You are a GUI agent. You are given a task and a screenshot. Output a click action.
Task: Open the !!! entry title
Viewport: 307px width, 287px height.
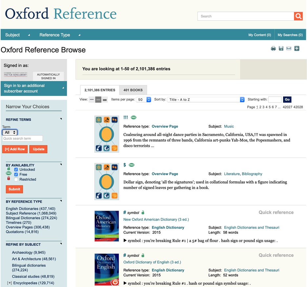[x=126, y=117]
